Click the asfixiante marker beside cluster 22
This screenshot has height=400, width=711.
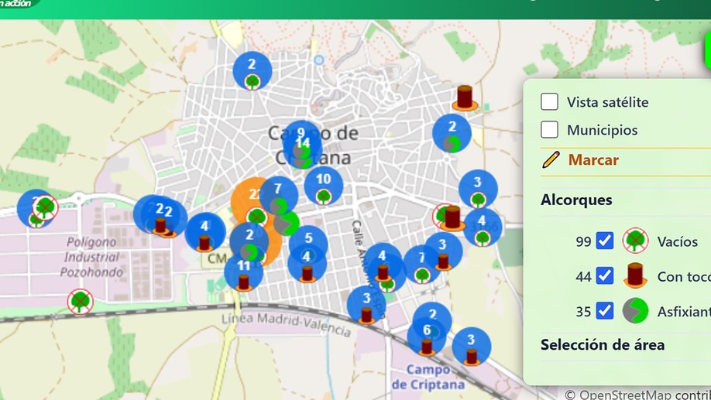pos(287,224)
